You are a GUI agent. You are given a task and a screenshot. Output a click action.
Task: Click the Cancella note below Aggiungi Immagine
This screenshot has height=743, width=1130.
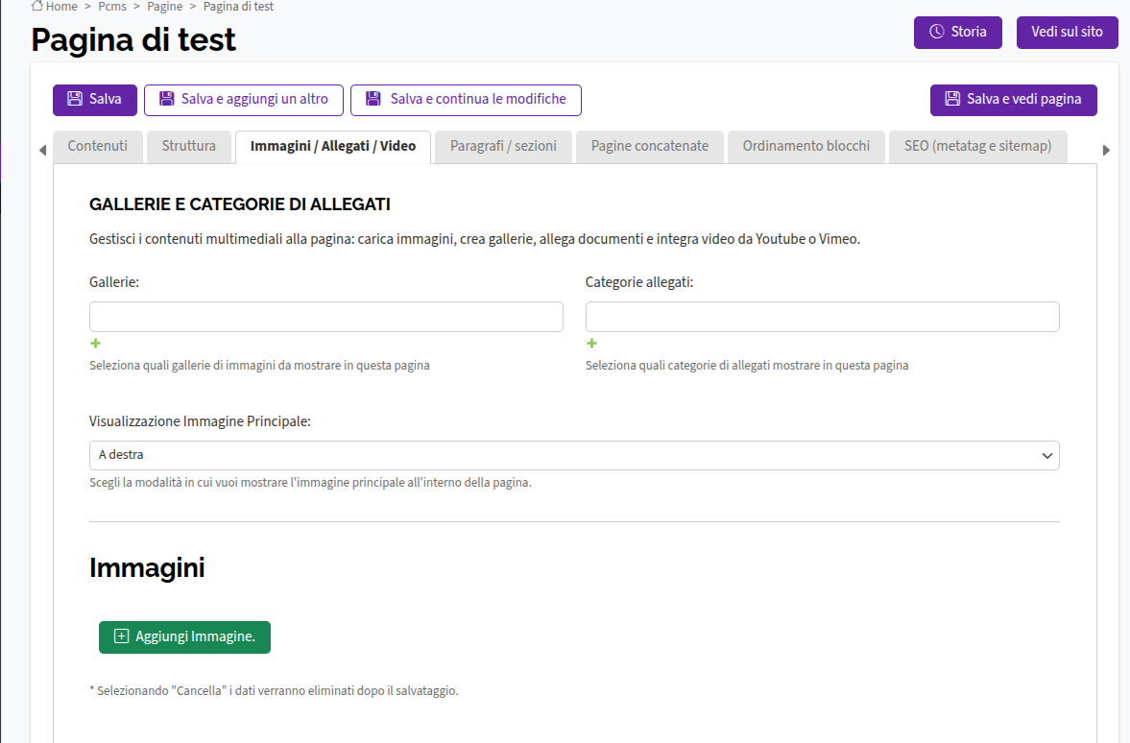(274, 690)
